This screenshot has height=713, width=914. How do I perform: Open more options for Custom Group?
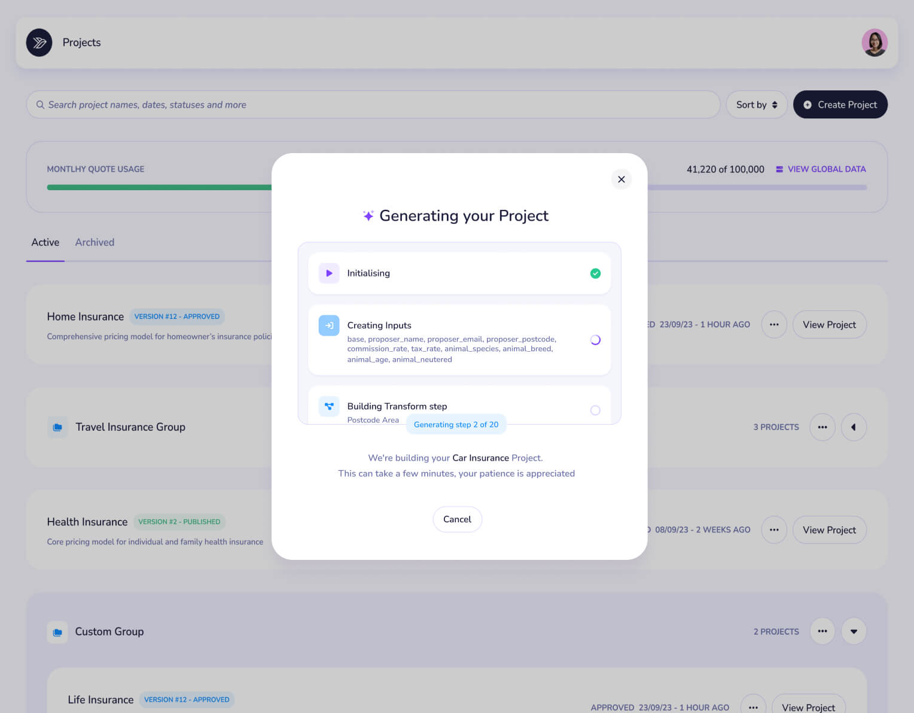(822, 631)
